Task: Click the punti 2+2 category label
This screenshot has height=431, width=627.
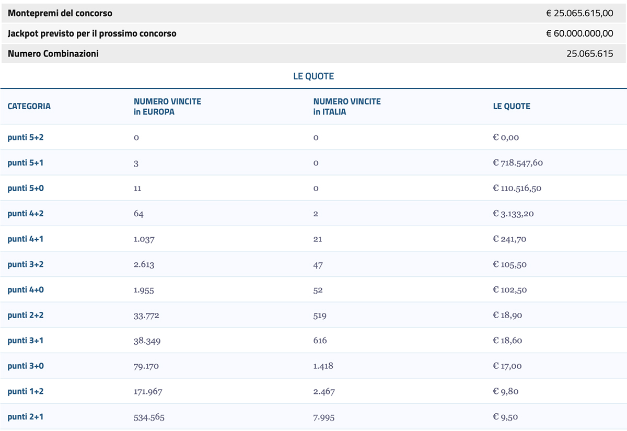Action: (26, 315)
